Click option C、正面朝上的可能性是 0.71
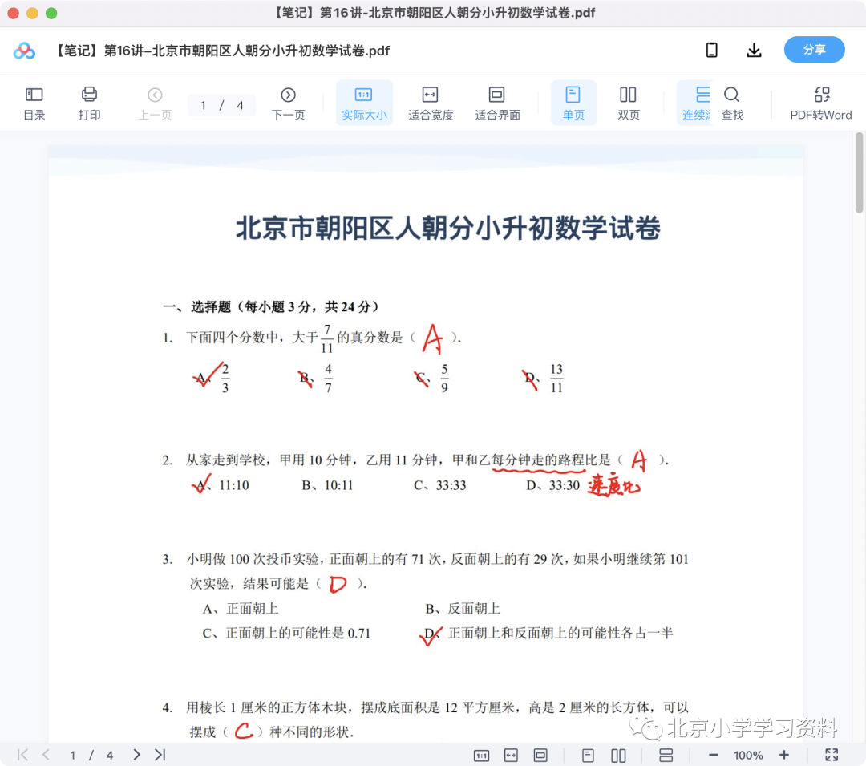This screenshot has height=766, width=866. 286,634
